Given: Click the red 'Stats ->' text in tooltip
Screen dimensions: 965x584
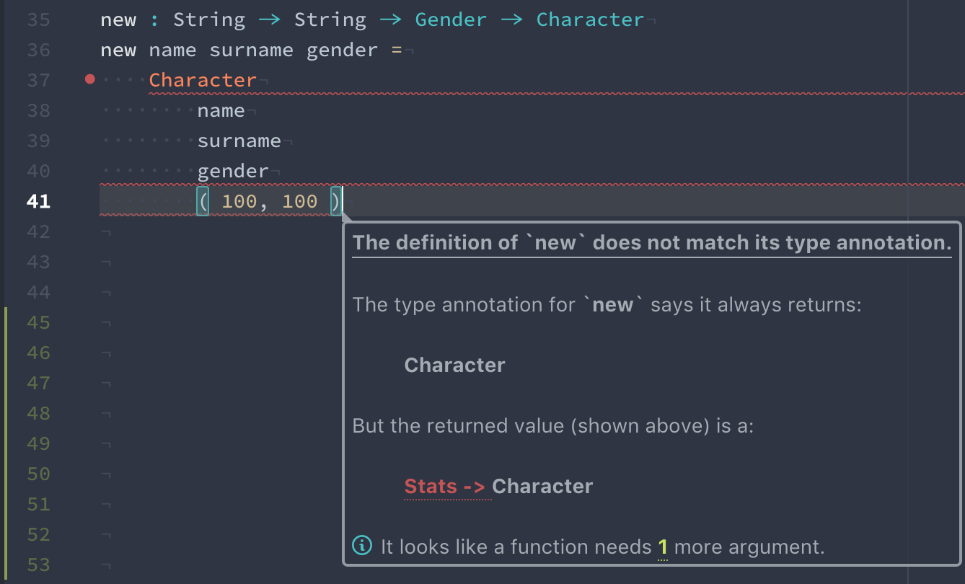Looking at the screenshot, I should [x=444, y=487].
